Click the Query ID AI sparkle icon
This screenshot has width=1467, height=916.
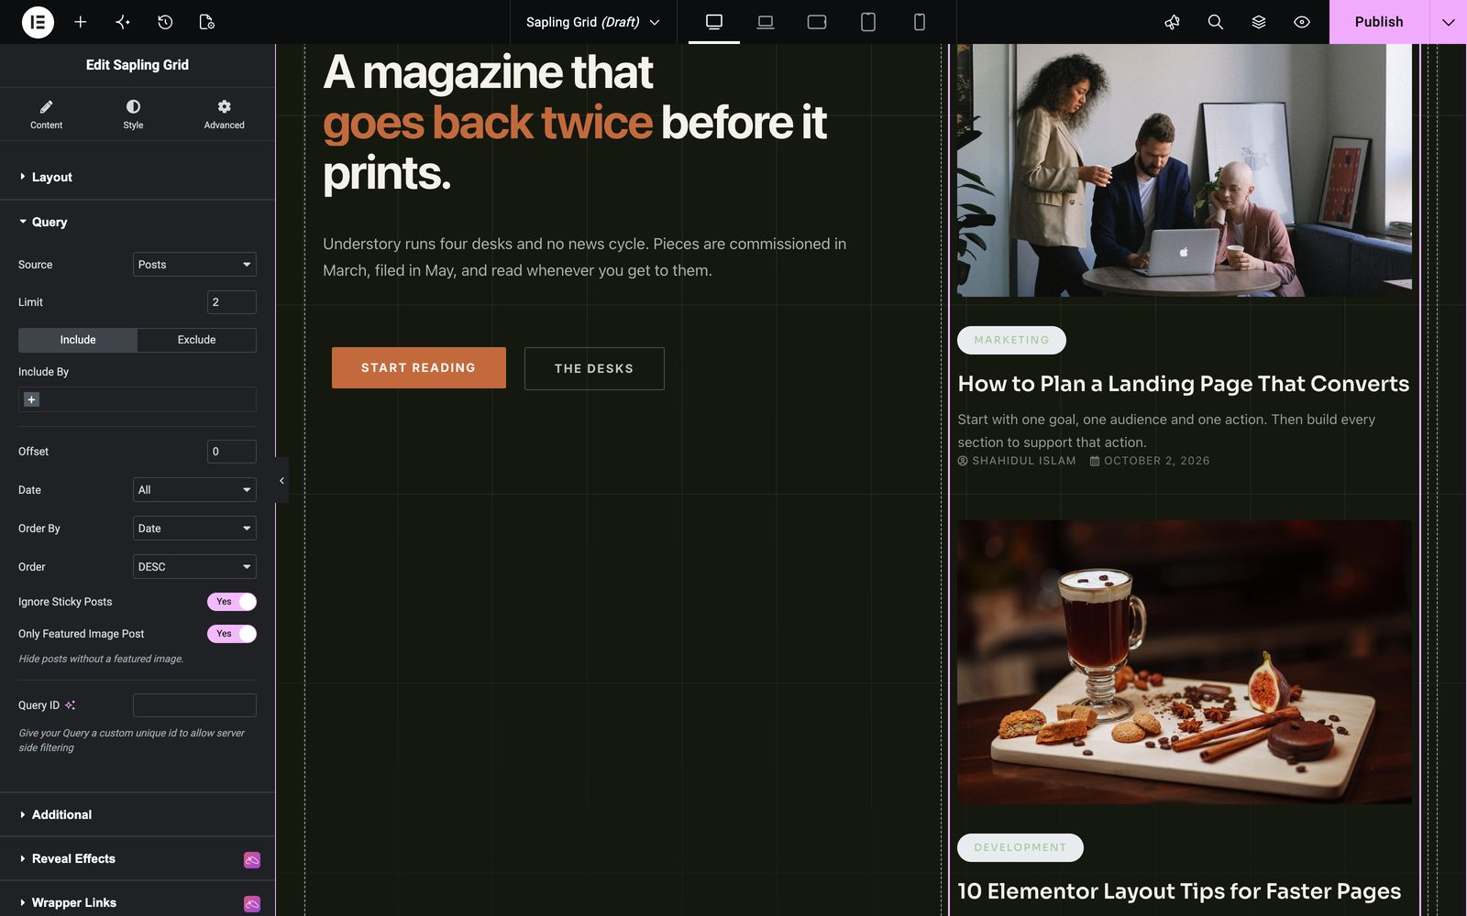tap(71, 705)
